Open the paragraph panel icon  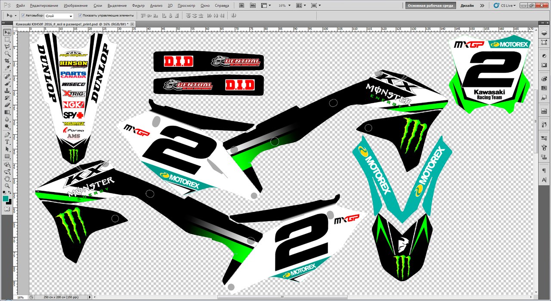[x=544, y=171]
